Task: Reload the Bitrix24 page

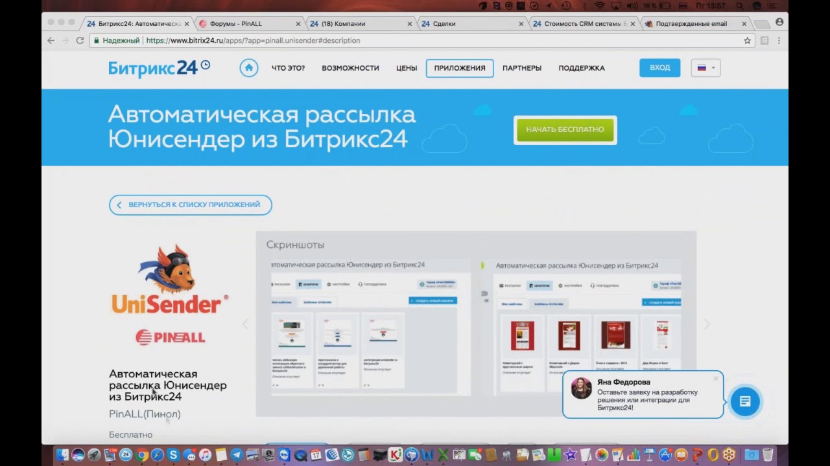Action: tap(80, 40)
